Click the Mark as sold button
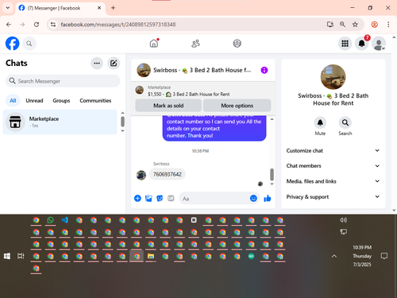The height and width of the screenshot is (298, 397). tap(168, 106)
